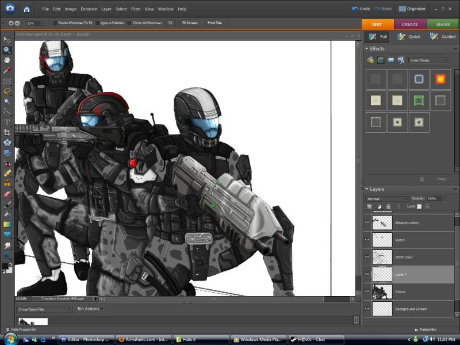460x345 pixels.
Task: Hide the Background Lineart layer
Action: pyautogui.click(x=367, y=309)
